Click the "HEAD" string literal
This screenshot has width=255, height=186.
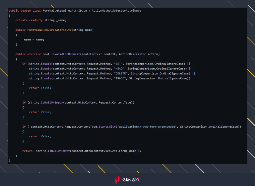(x=119, y=69)
